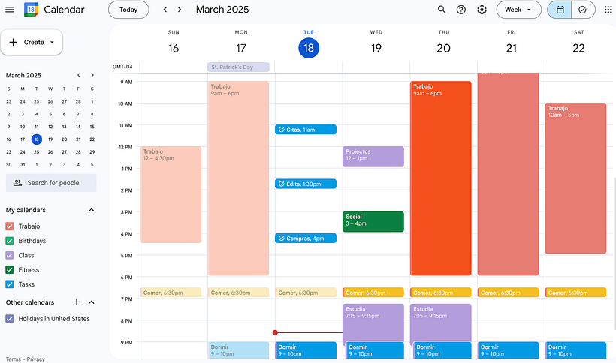The height and width of the screenshot is (363, 616).
Task: Collapse My calendars section
Action: tap(92, 210)
